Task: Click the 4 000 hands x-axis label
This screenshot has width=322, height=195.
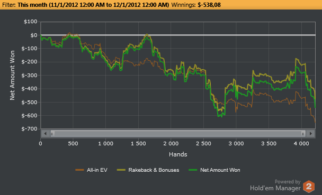Action: 301,144
